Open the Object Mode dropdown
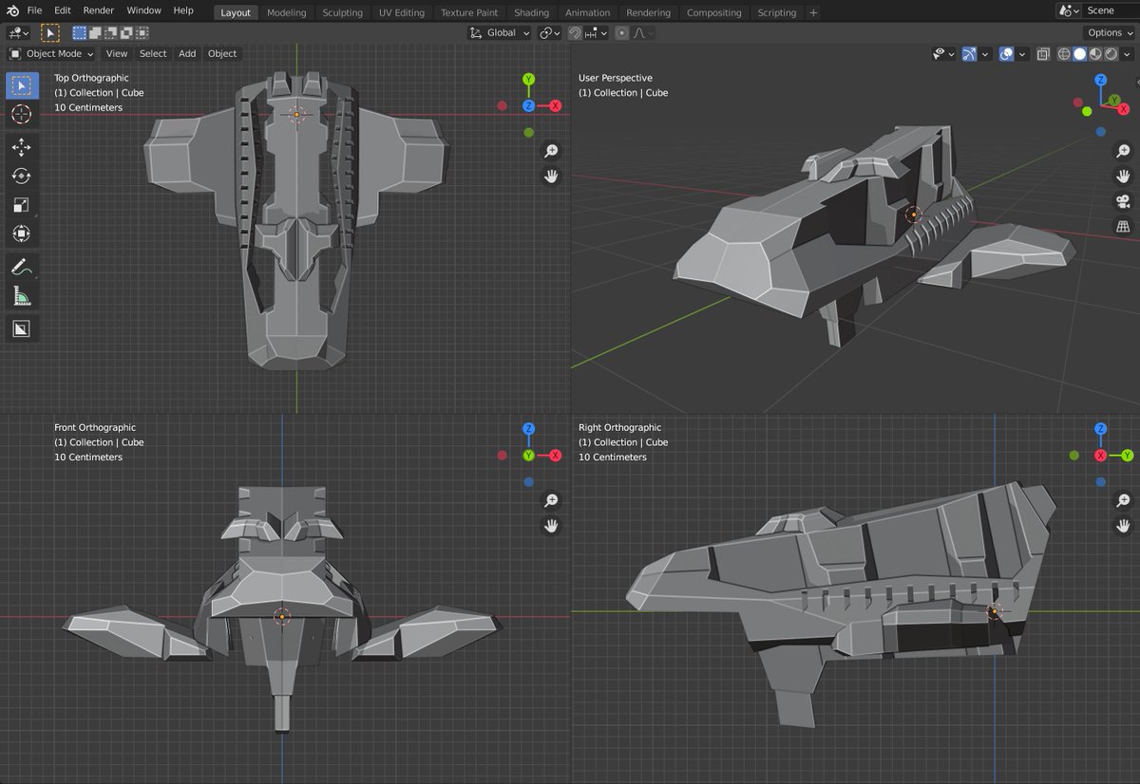The height and width of the screenshot is (784, 1140). tap(51, 53)
